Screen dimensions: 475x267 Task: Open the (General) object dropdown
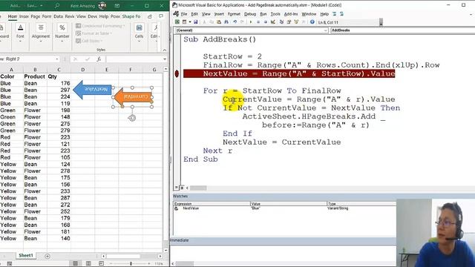(x=325, y=30)
